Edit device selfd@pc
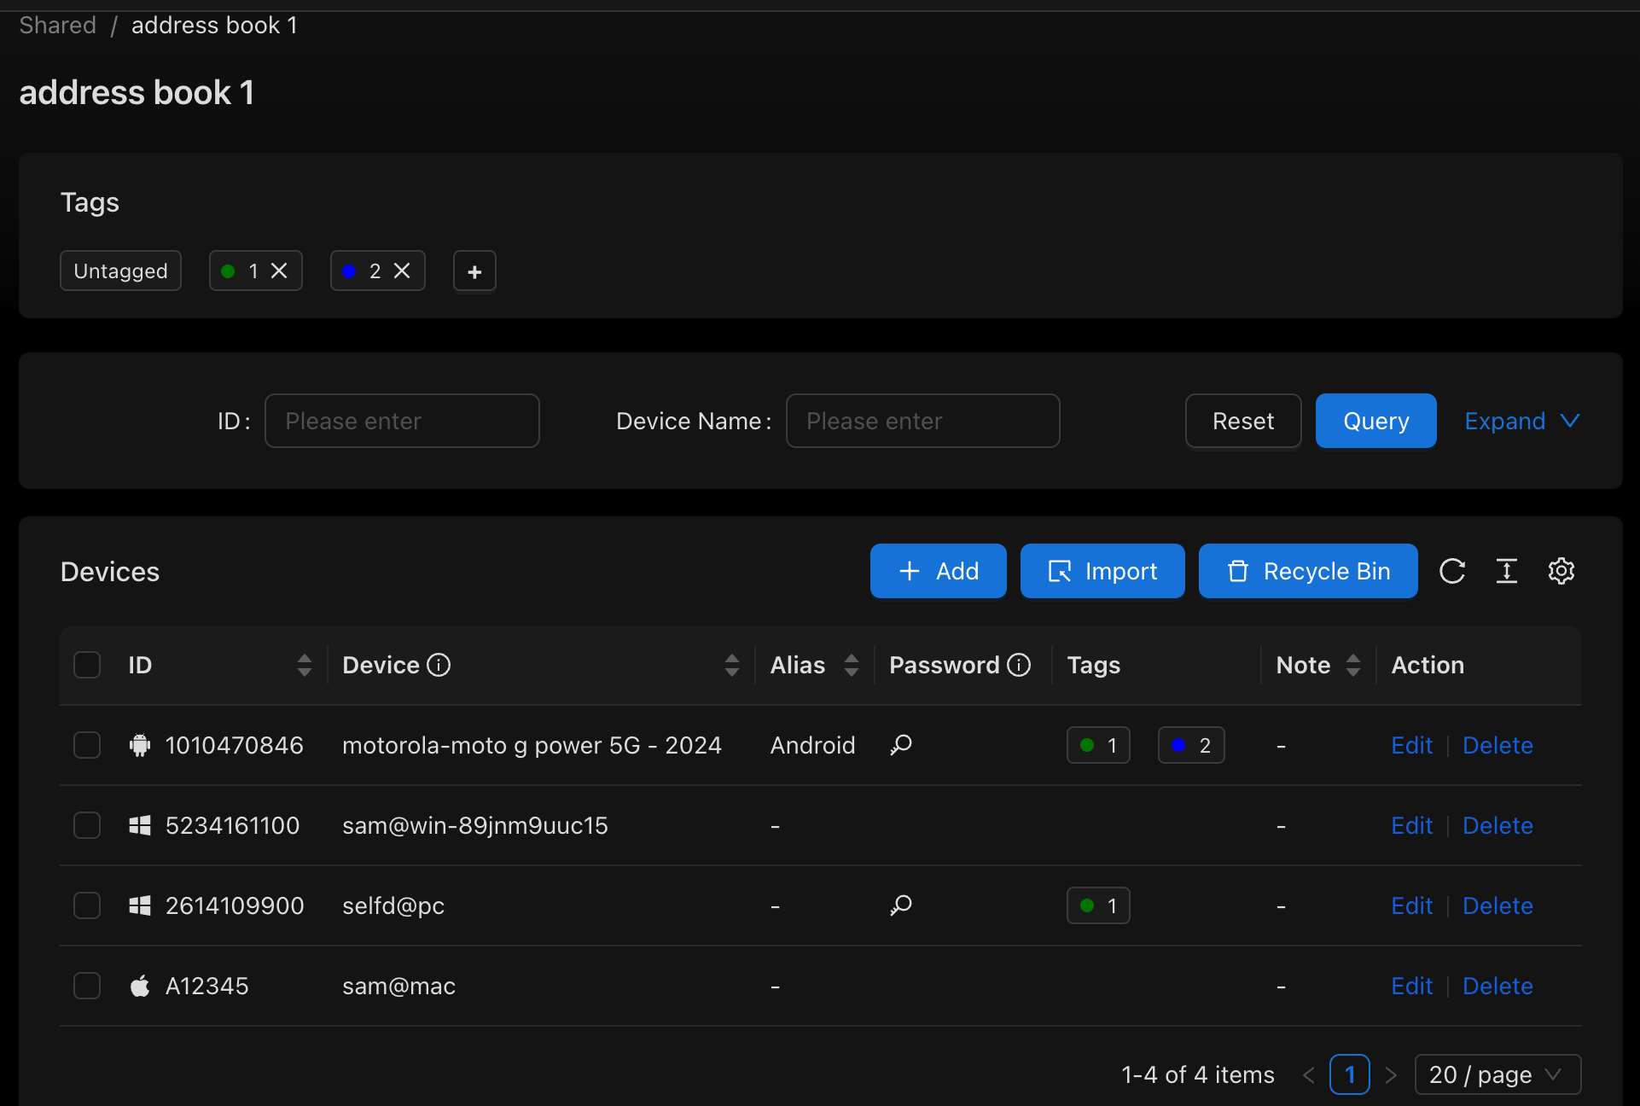Screen dimensions: 1640x1106 click(x=1412, y=905)
